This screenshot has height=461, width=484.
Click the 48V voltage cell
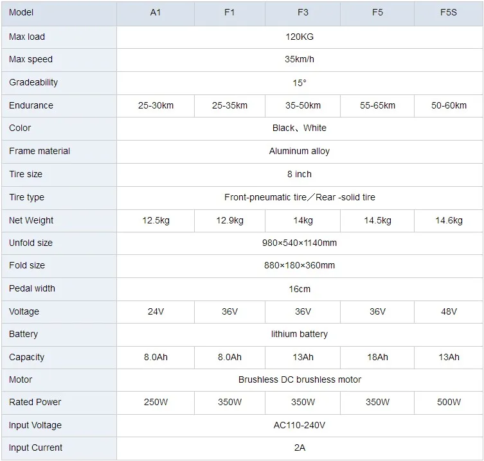pos(449,312)
